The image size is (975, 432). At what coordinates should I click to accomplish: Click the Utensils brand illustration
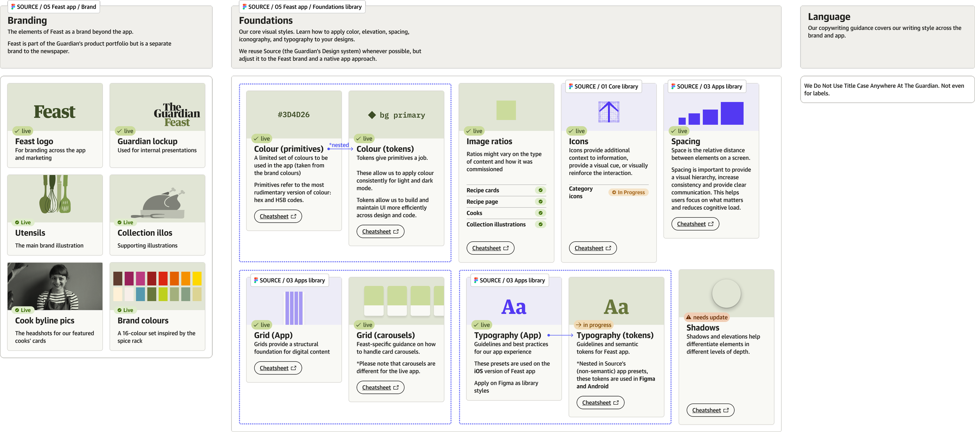click(55, 194)
